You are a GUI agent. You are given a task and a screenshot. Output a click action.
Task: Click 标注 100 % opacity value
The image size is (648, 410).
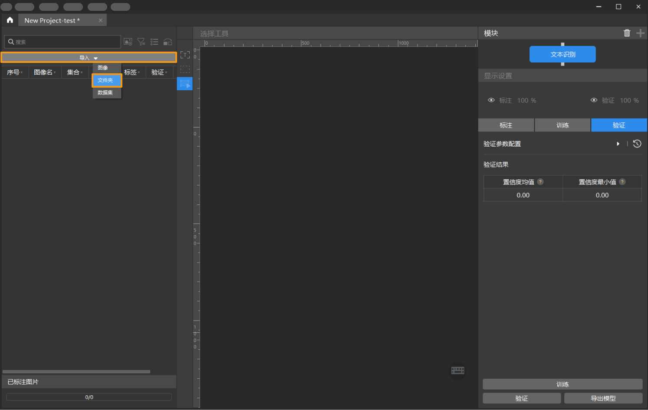click(526, 100)
